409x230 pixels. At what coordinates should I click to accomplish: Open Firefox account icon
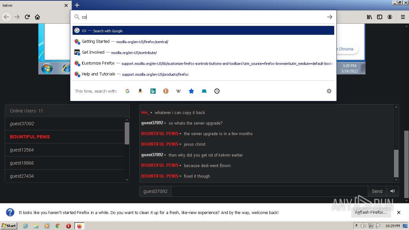point(390,17)
